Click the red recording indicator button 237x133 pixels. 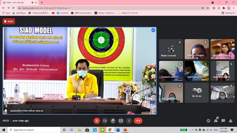pyautogui.click(x=9, y=21)
